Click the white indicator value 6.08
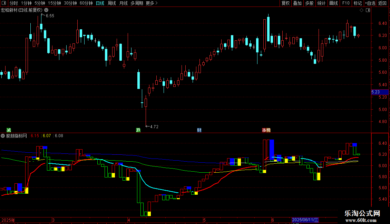This screenshot has width=390, height=224. pos(59,136)
